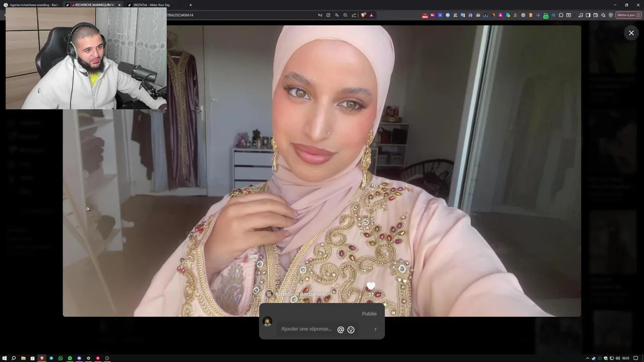Like the comment with the heart icon
Image resolution: width=644 pixels, height=362 pixels.
371,286
